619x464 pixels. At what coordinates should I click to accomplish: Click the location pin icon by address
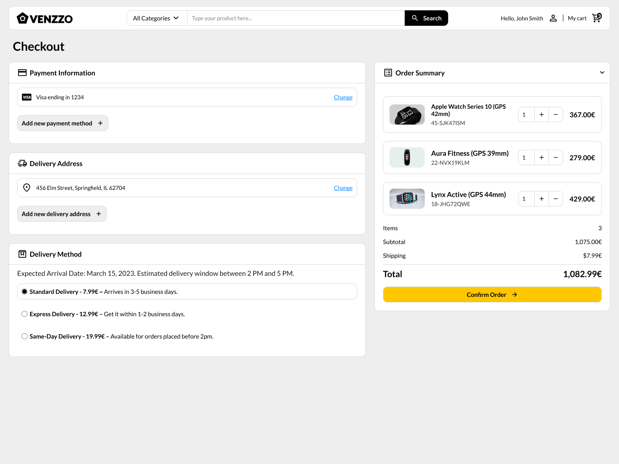pos(27,188)
